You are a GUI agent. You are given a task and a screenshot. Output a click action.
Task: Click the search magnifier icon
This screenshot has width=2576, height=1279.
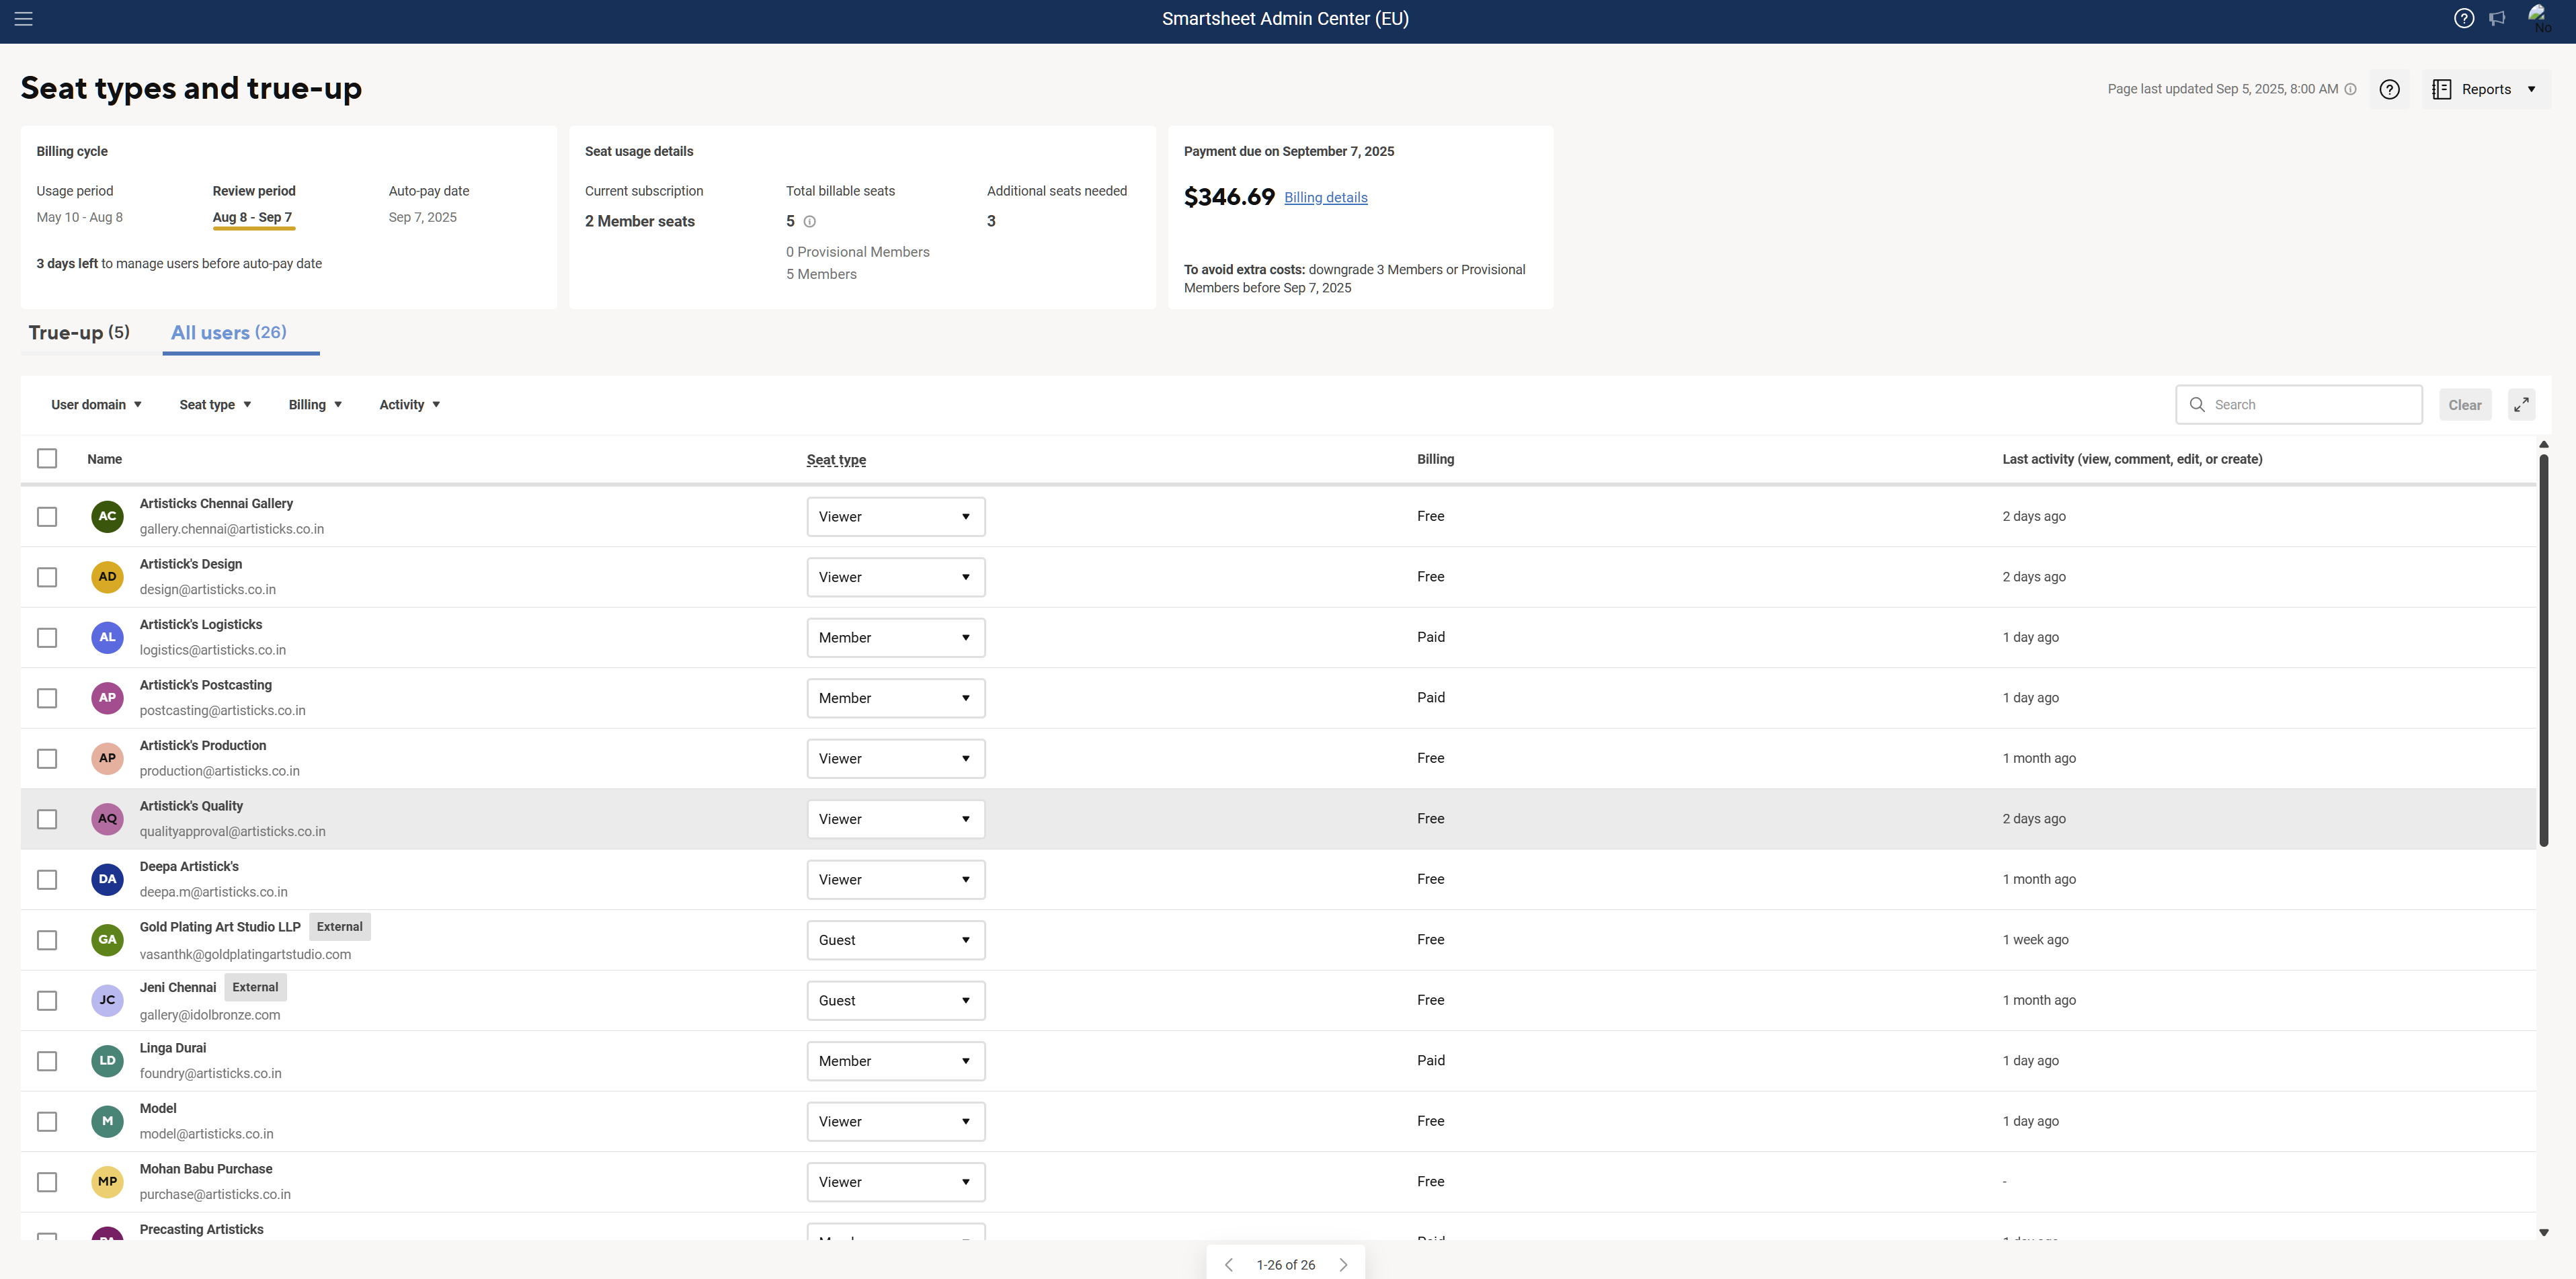[x=2197, y=404]
